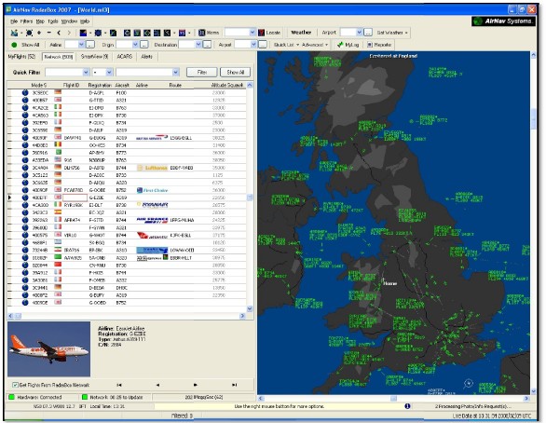Screen dimensions: 546x423
Task: Click Airline browse ellipsis button
Action: (x=90, y=45)
